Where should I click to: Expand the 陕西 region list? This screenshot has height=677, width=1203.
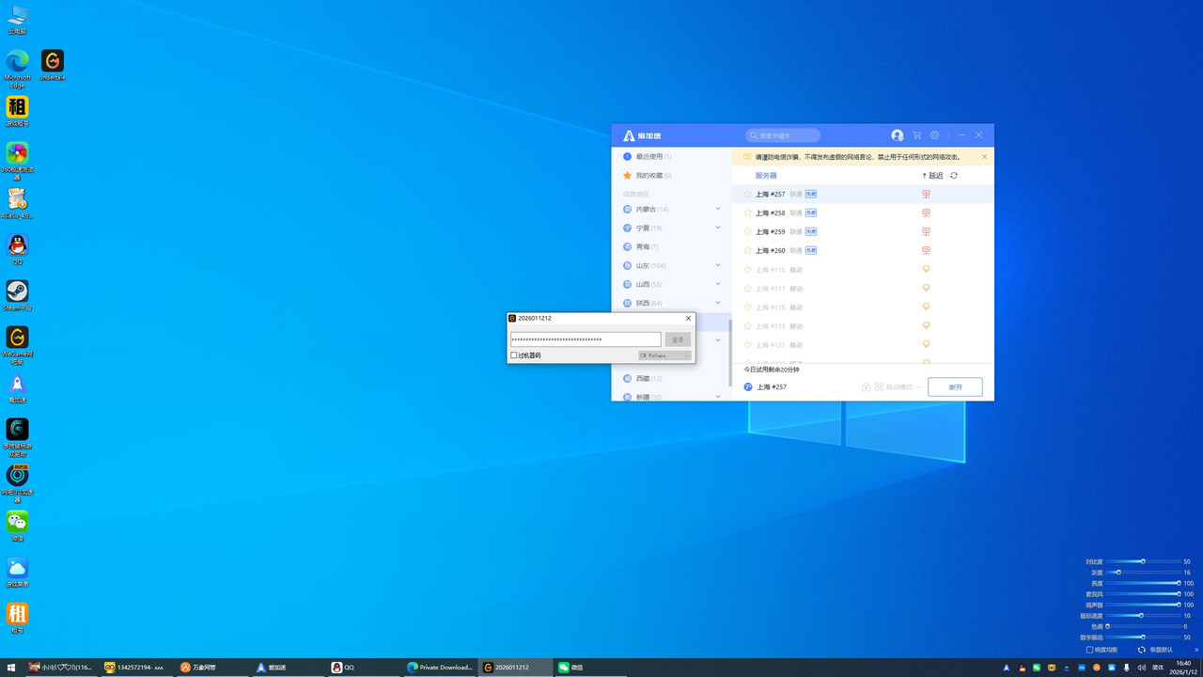pos(718,303)
